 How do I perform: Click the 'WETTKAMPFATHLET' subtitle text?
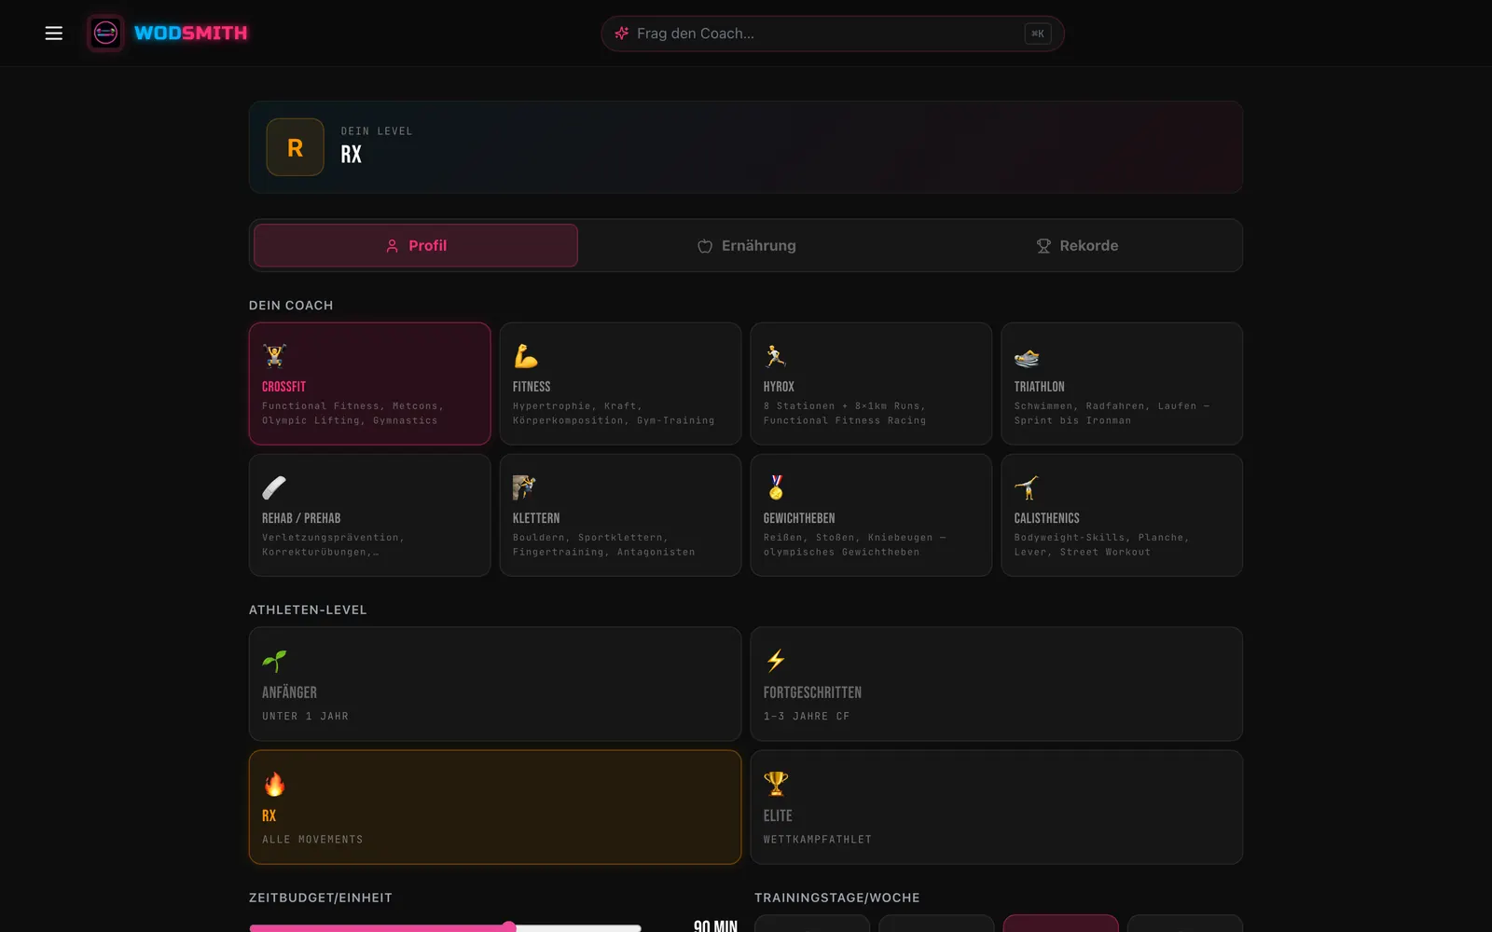pos(818,840)
